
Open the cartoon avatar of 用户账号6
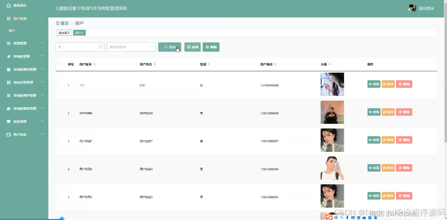(332, 168)
